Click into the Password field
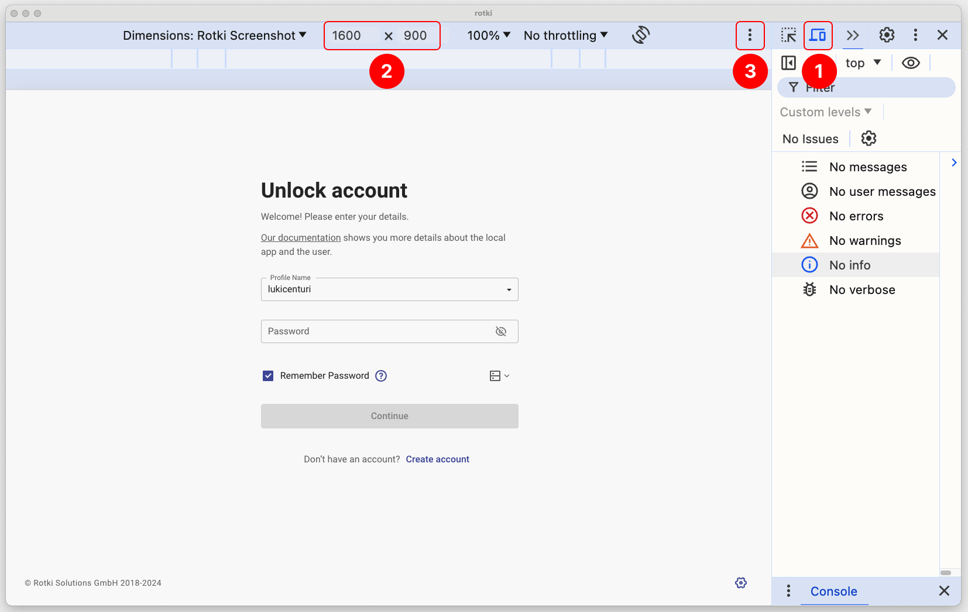968x612 pixels. tap(377, 331)
